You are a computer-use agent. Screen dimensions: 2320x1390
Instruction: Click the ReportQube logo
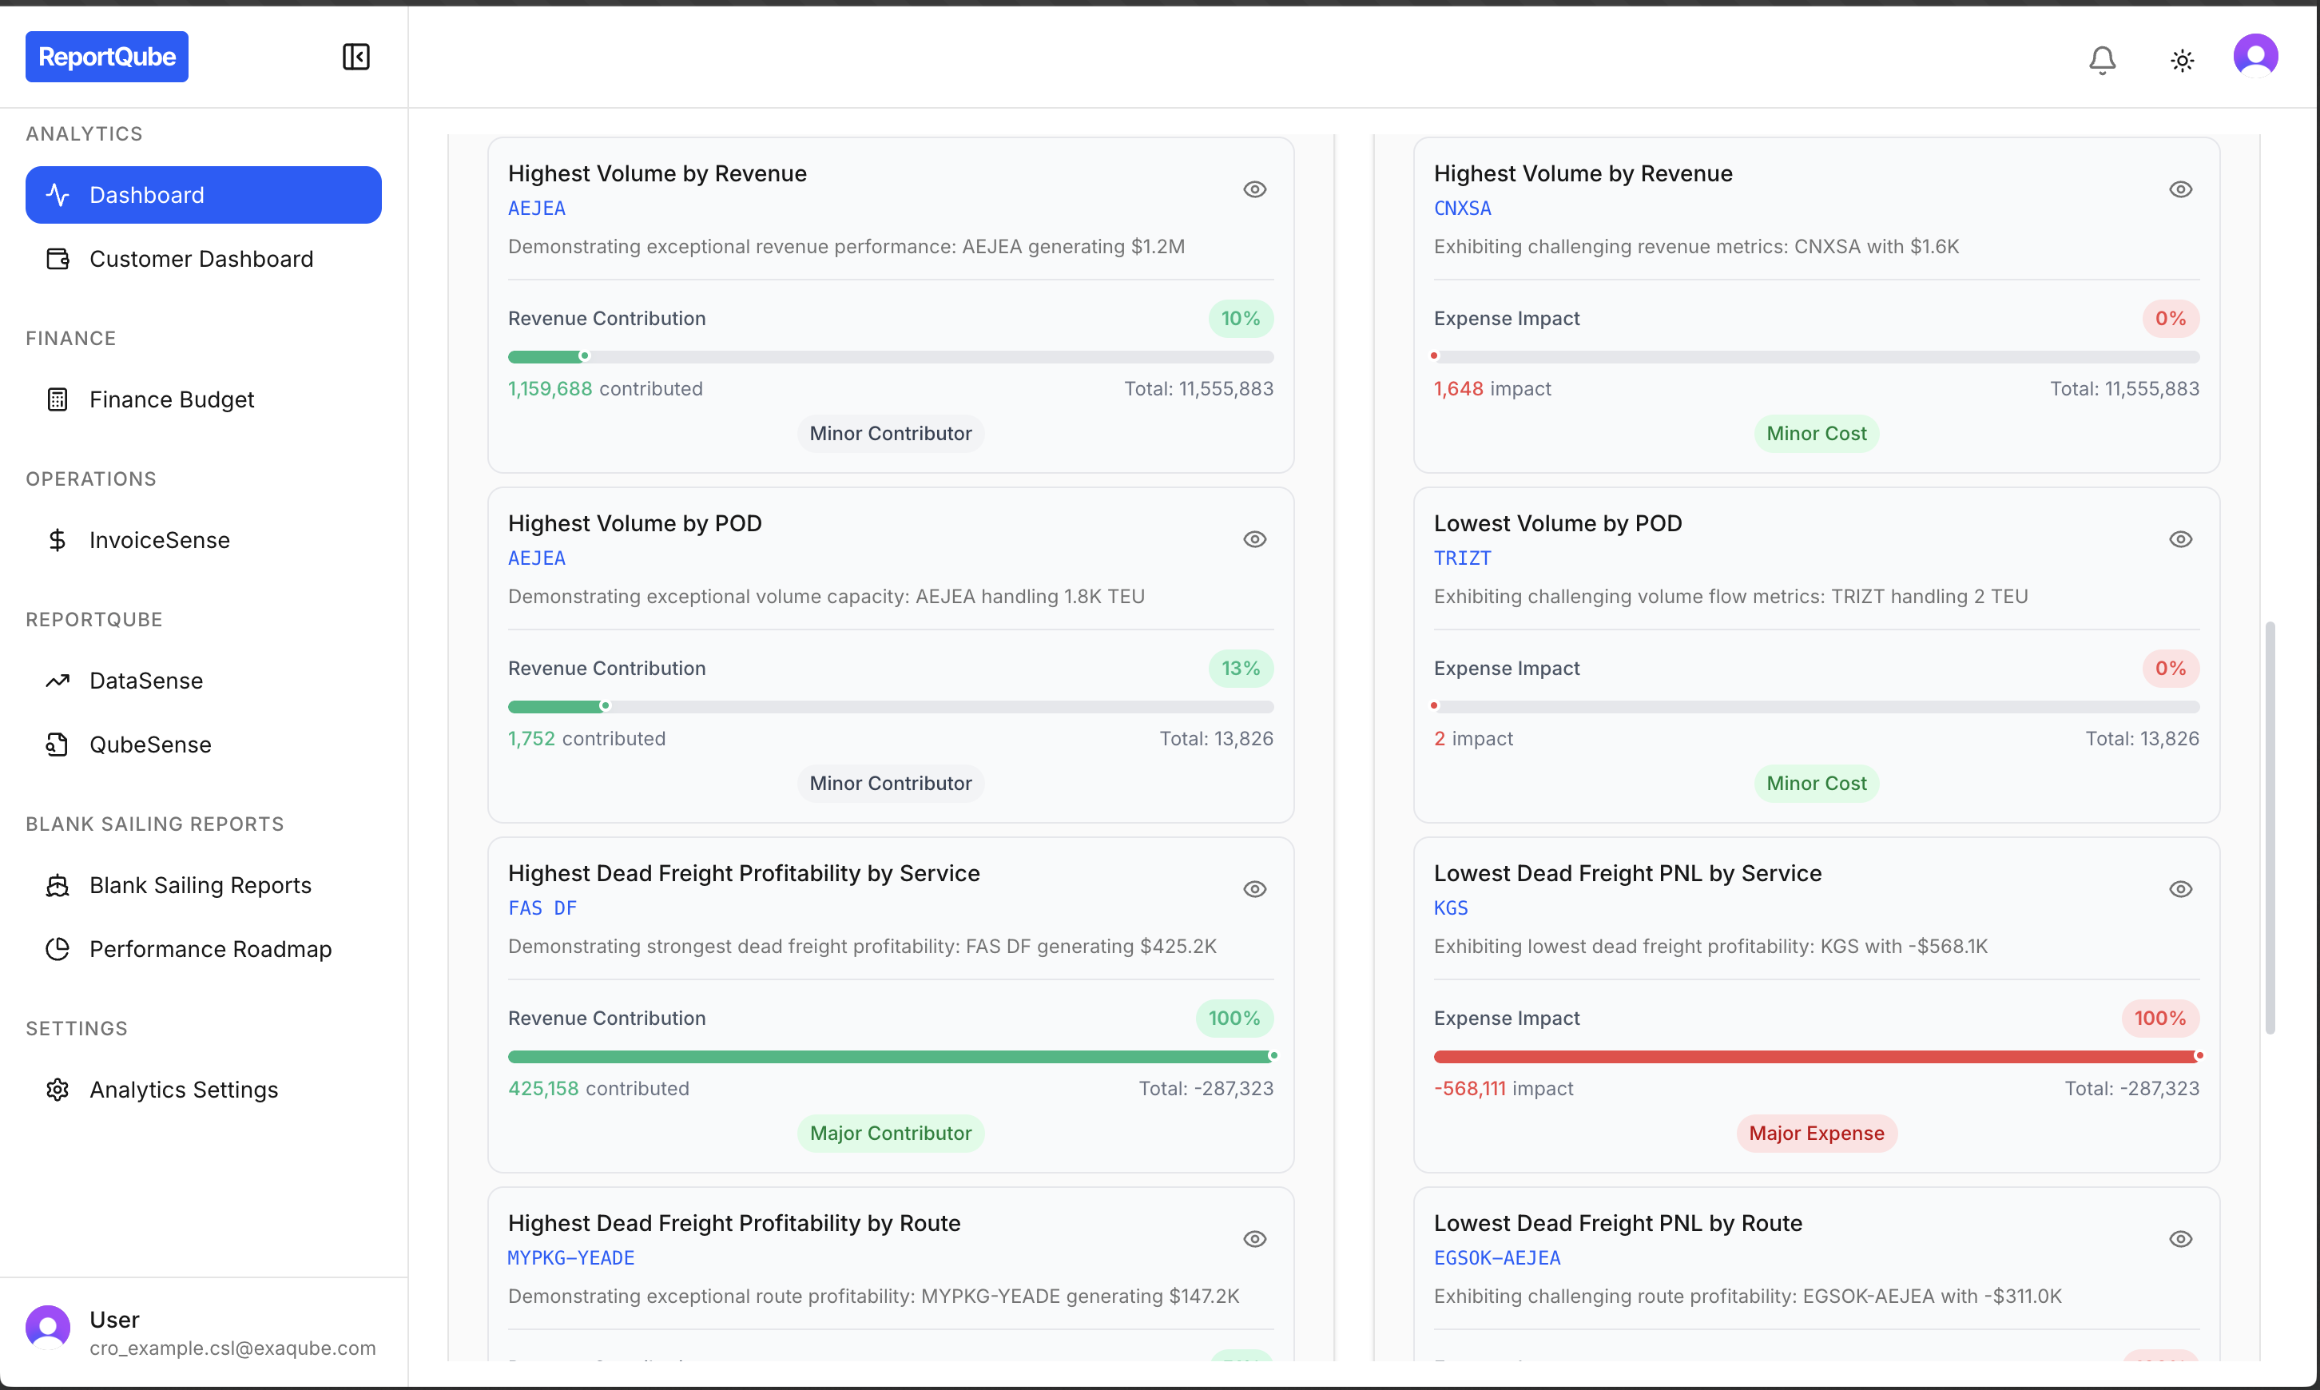point(107,58)
